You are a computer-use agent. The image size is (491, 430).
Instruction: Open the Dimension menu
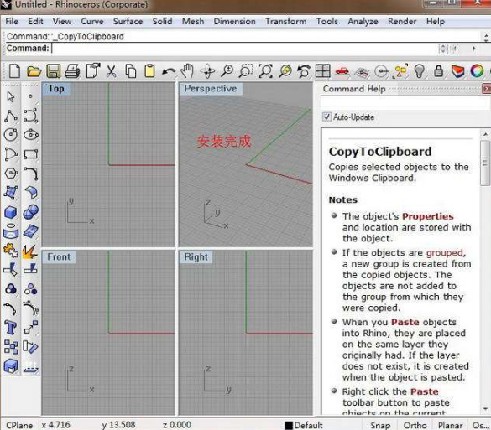234,21
